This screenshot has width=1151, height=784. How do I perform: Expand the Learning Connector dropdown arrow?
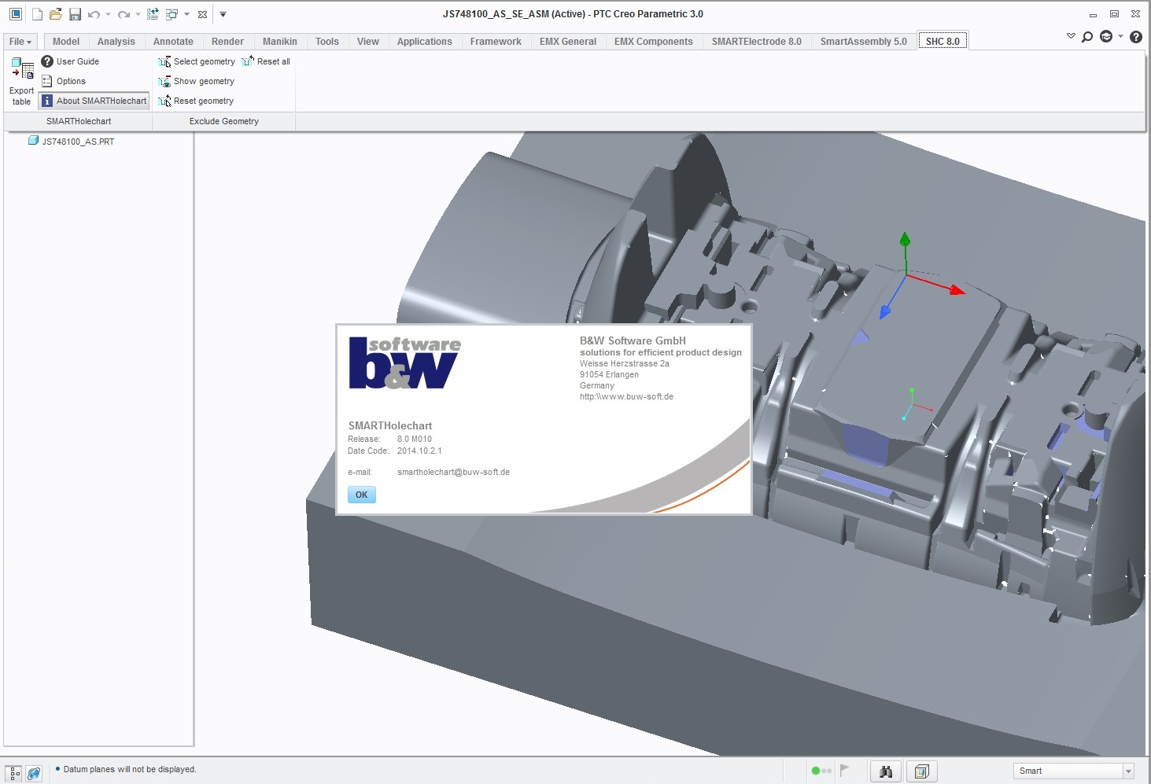[x=1120, y=36]
